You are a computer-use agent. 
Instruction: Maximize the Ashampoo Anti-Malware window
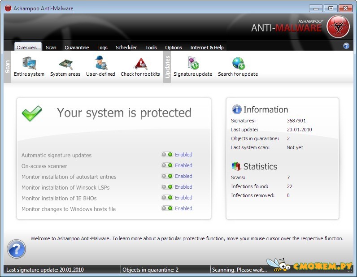click(x=331, y=9)
